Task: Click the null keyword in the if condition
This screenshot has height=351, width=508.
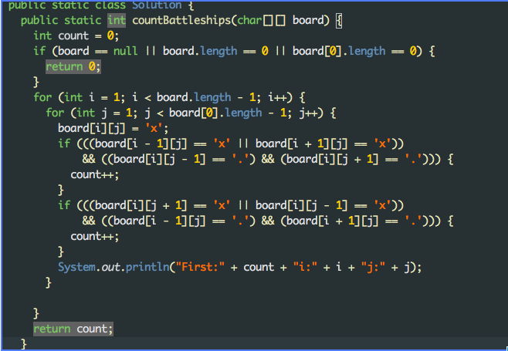Action: tap(125, 51)
